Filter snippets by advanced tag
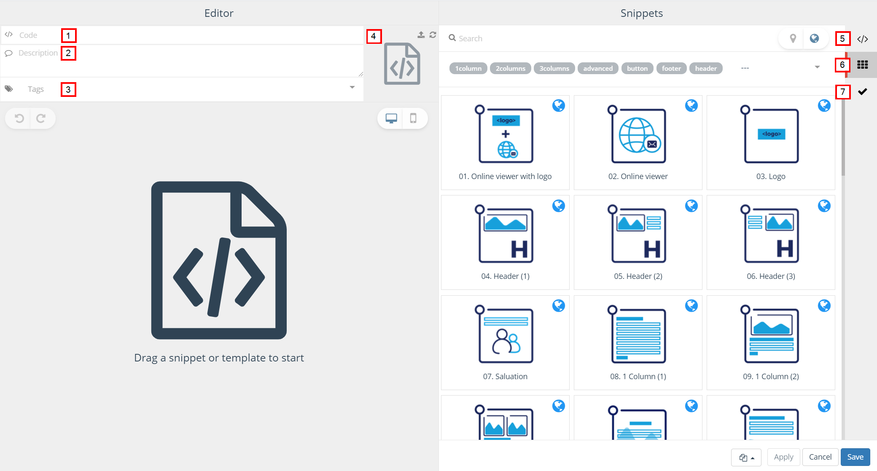This screenshot has height=471, width=877. point(598,68)
